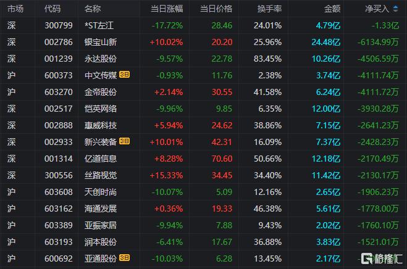Image resolution: width=407 pixels, height=269 pixels.
Task: Sort by the 金额 column header
Action: (x=332, y=9)
